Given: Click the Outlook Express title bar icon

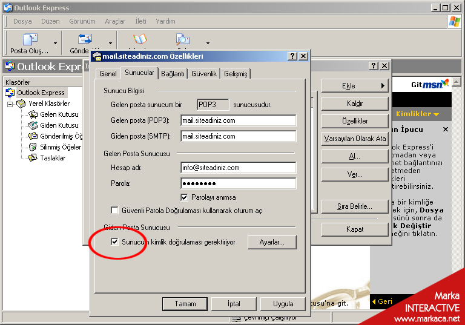Looking at the screenshot, I should [x=8, y=8].
